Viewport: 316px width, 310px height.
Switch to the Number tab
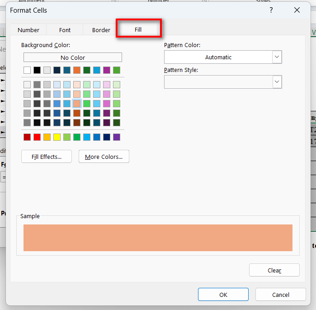28,30
